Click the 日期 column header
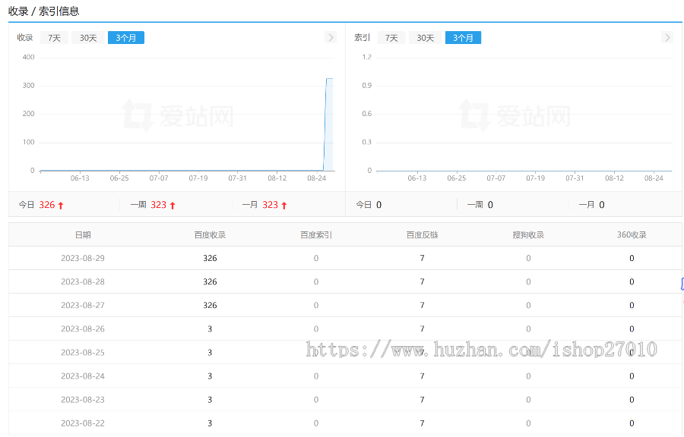 [83, 235]
